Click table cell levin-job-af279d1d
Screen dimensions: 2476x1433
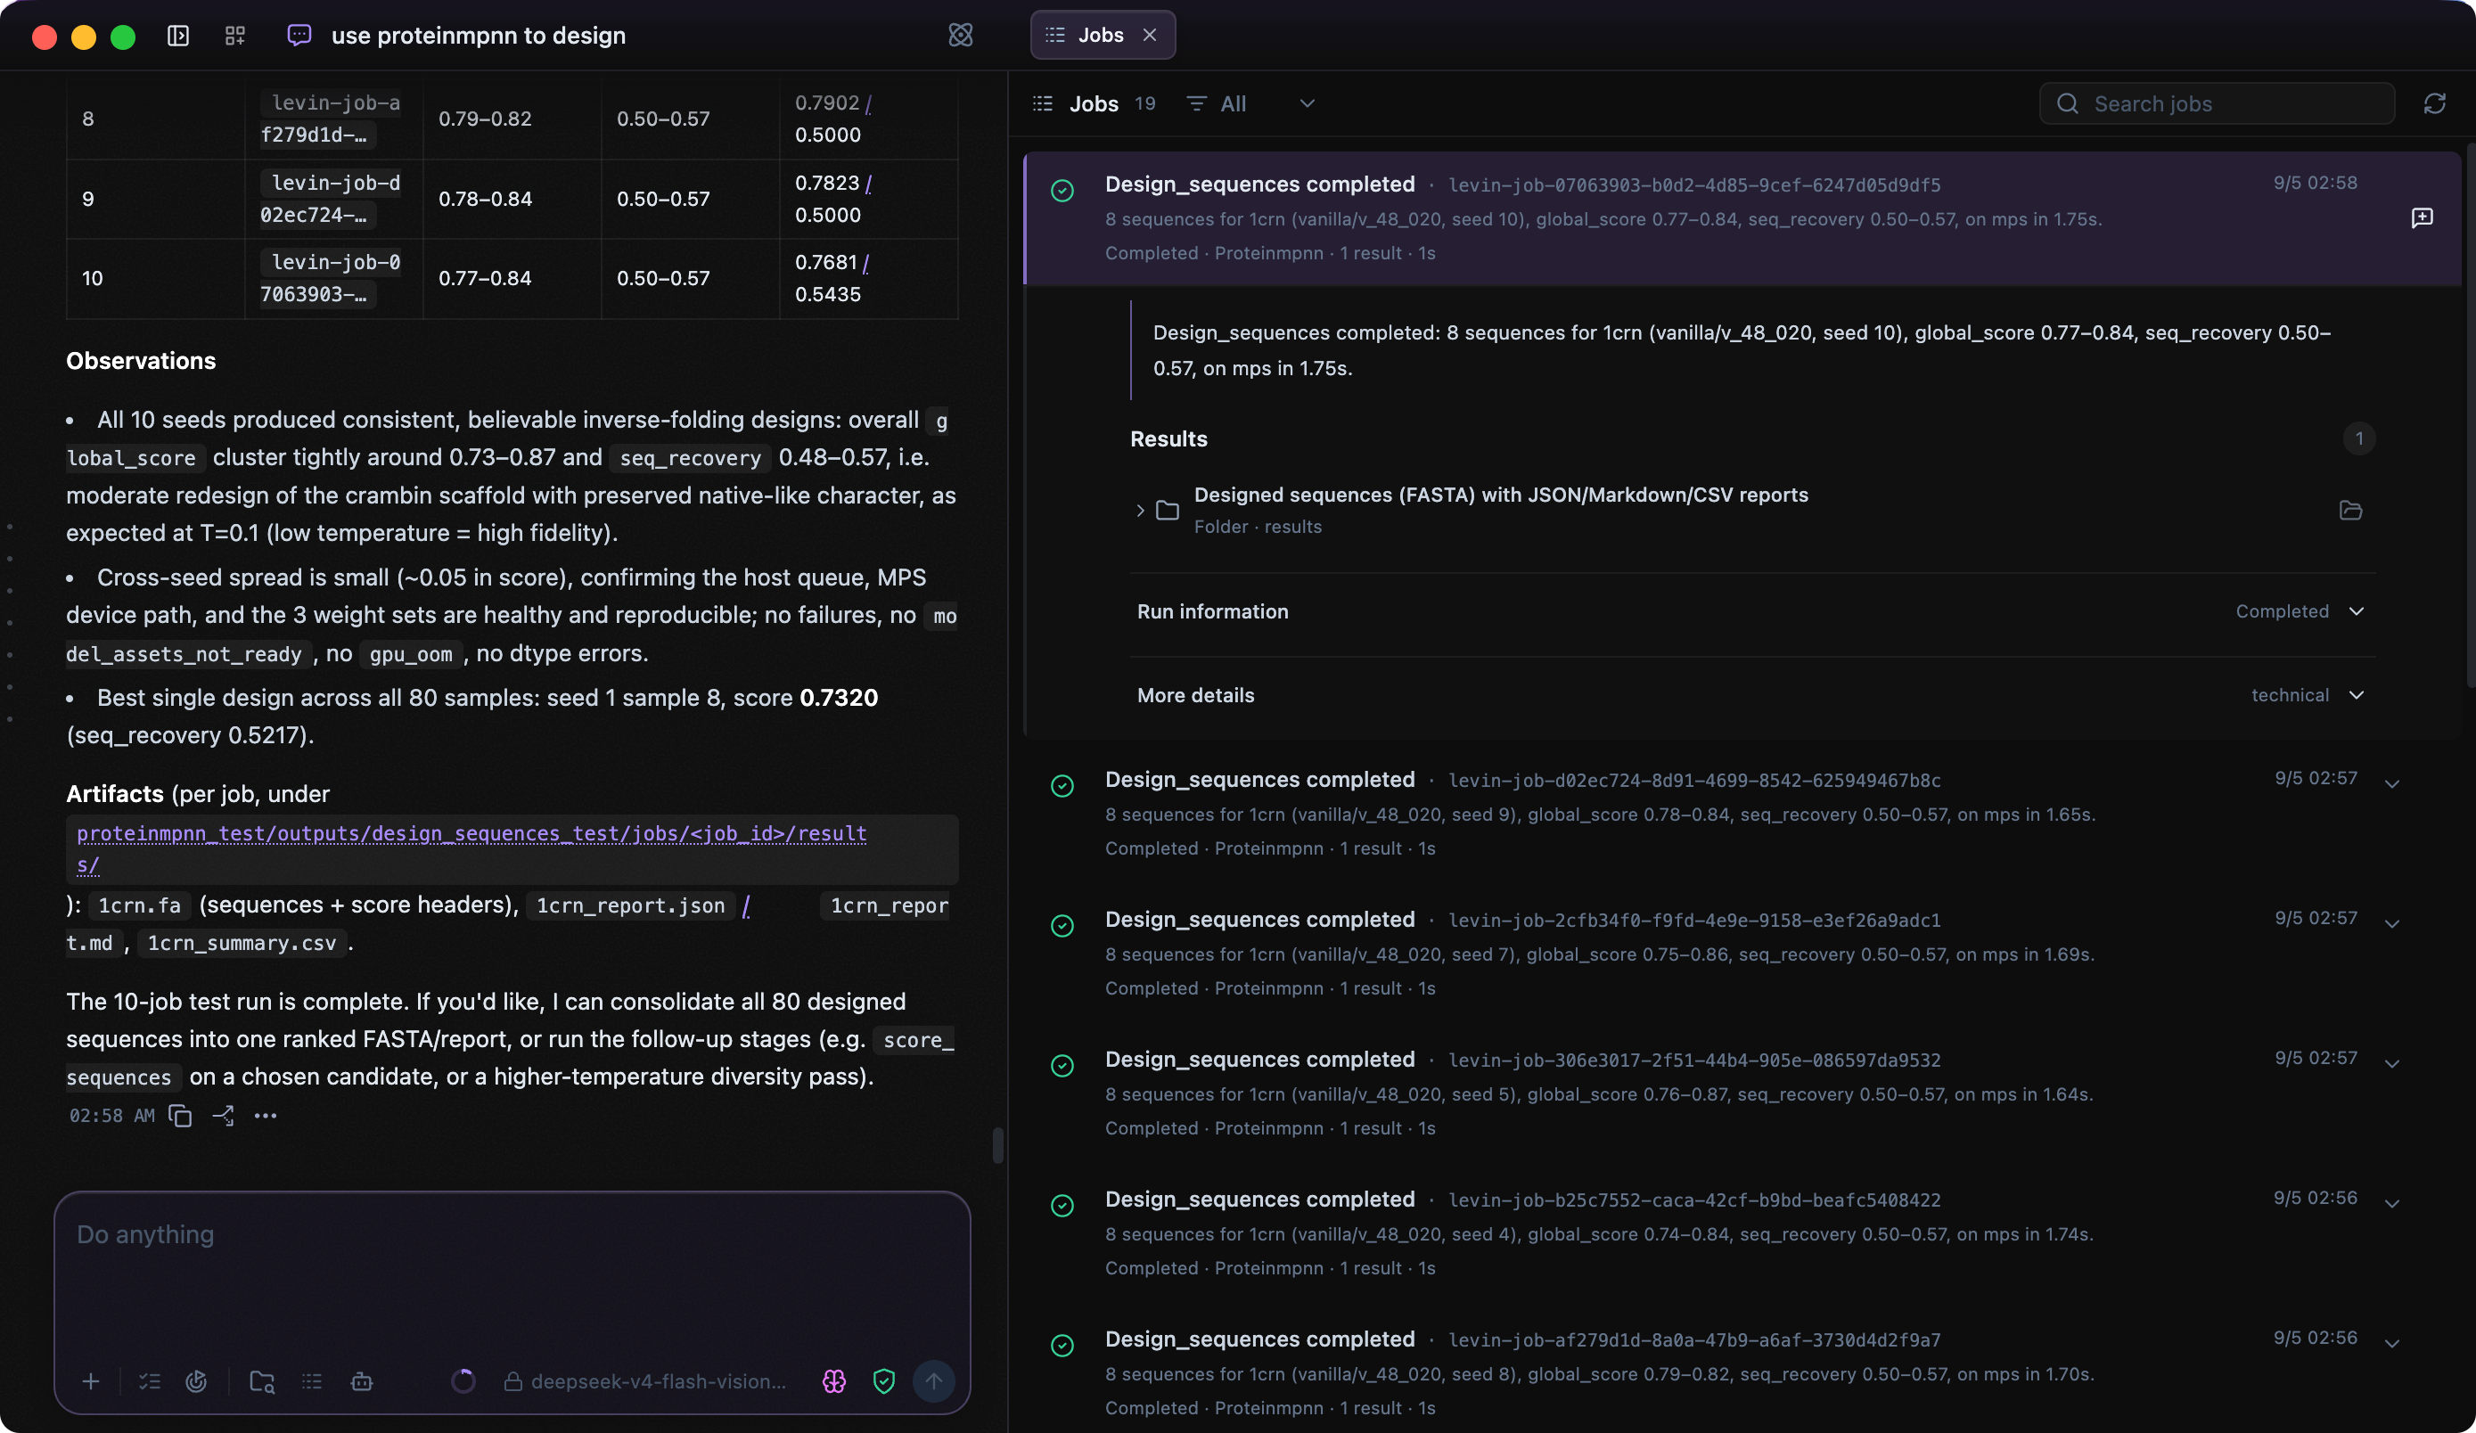(333, 119)
